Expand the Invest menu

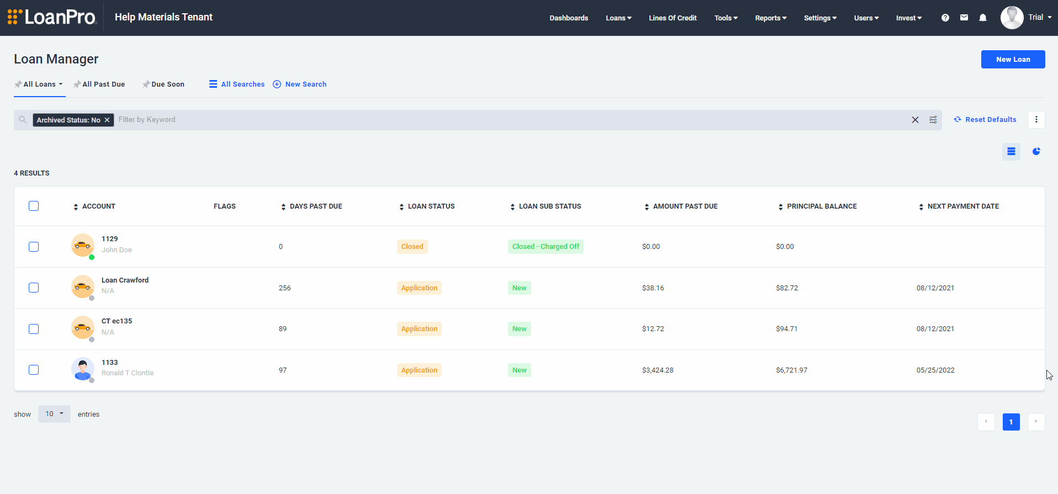(x=909, y=18)
